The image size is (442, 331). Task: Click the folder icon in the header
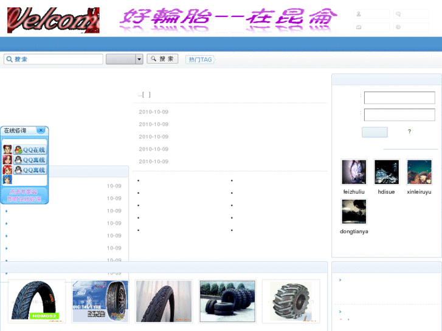tap(359, 27)
